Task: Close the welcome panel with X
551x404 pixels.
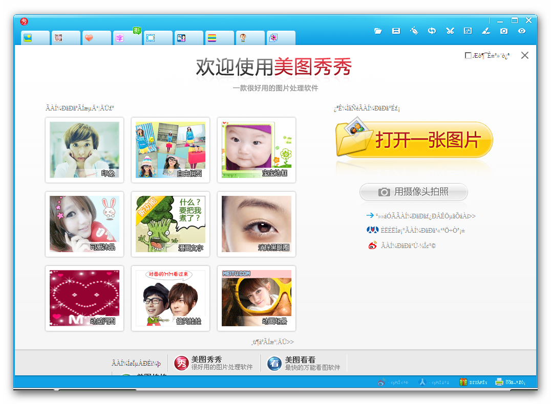Action: coord(525,55)
